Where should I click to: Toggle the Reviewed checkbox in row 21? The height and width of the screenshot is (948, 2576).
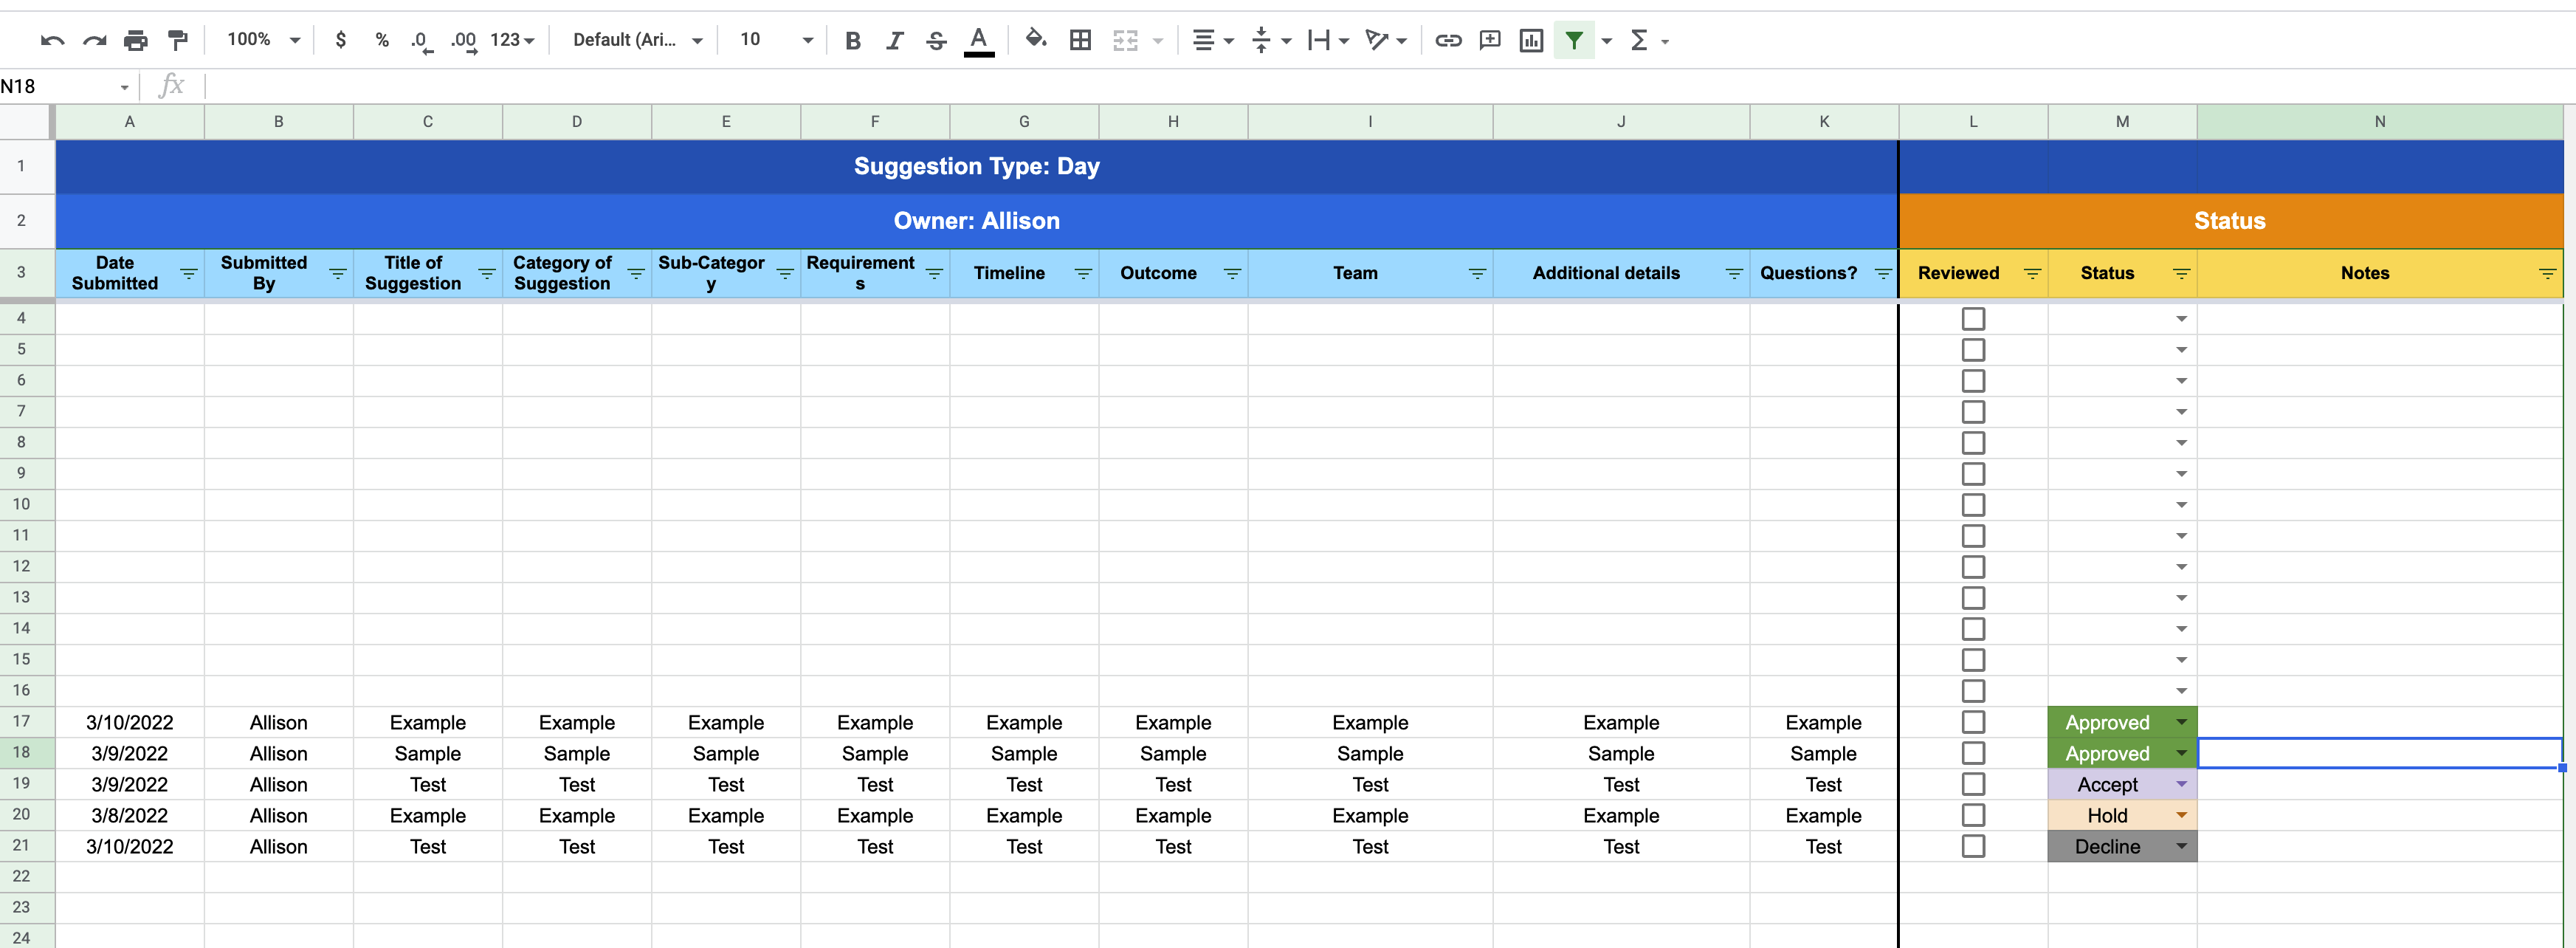click(1973, 846)
